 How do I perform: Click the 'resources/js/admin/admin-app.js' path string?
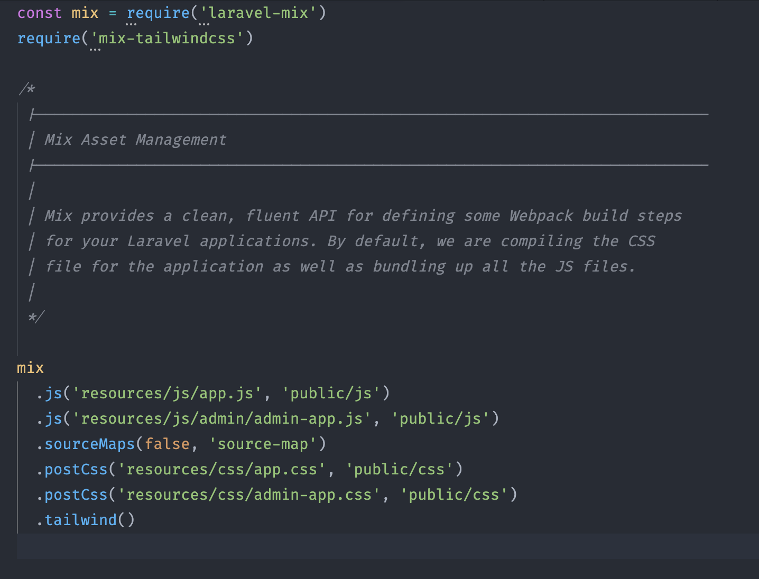coord(221,418)
